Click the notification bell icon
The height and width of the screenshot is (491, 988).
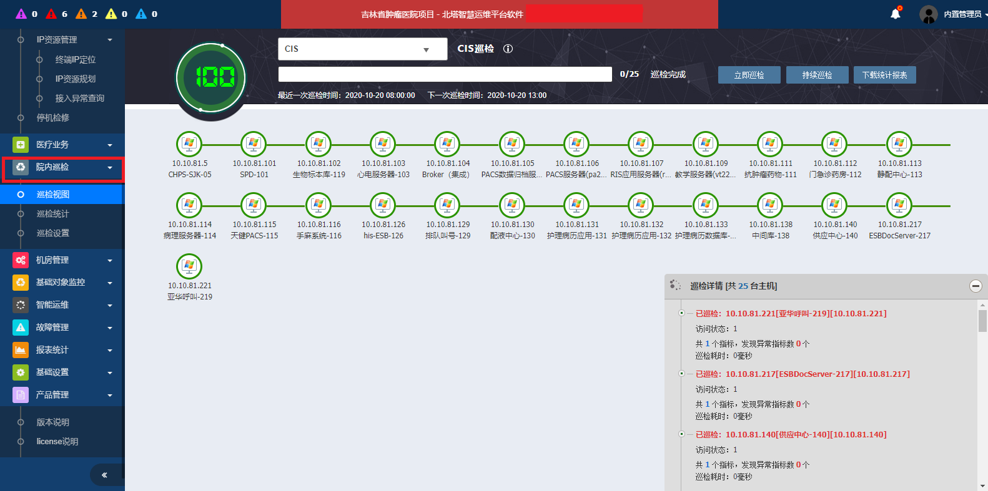click(x=895, y=14)
